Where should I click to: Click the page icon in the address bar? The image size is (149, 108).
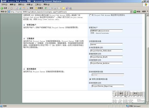pyautogui.click(x=9, y=12)
